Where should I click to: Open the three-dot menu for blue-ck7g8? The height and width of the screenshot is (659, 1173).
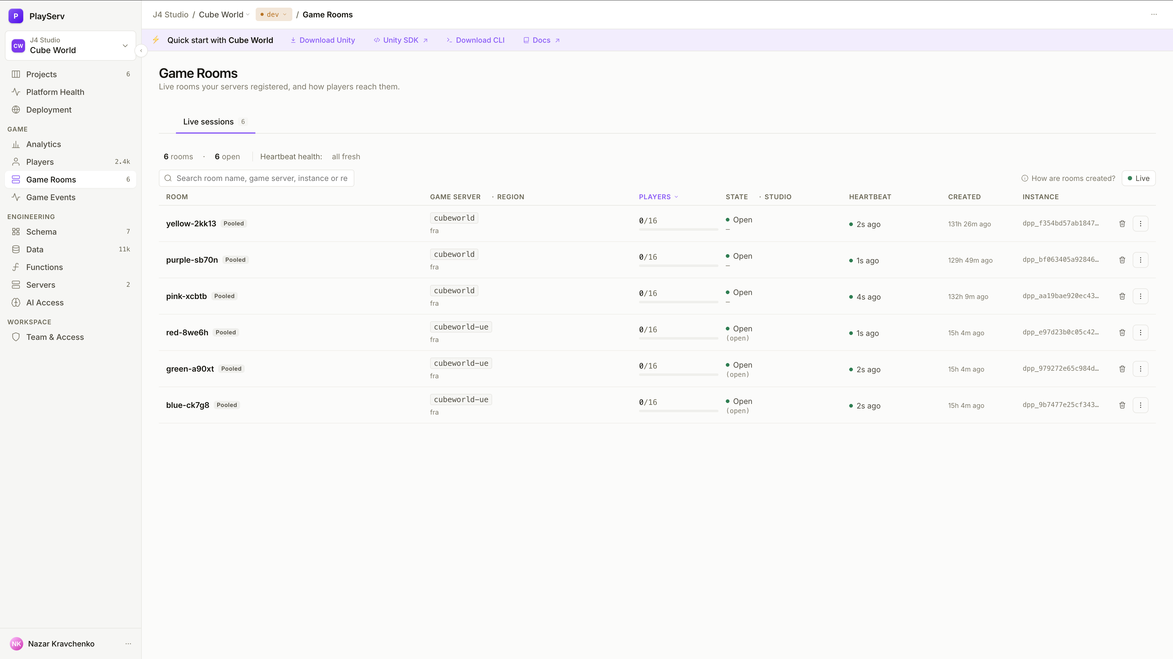click(x=1140, y=405)
